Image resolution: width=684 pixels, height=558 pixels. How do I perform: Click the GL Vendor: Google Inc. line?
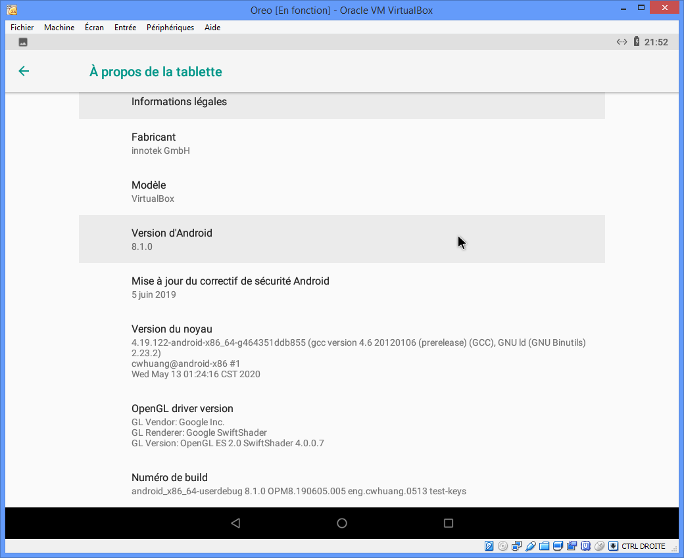pos(178,422)
